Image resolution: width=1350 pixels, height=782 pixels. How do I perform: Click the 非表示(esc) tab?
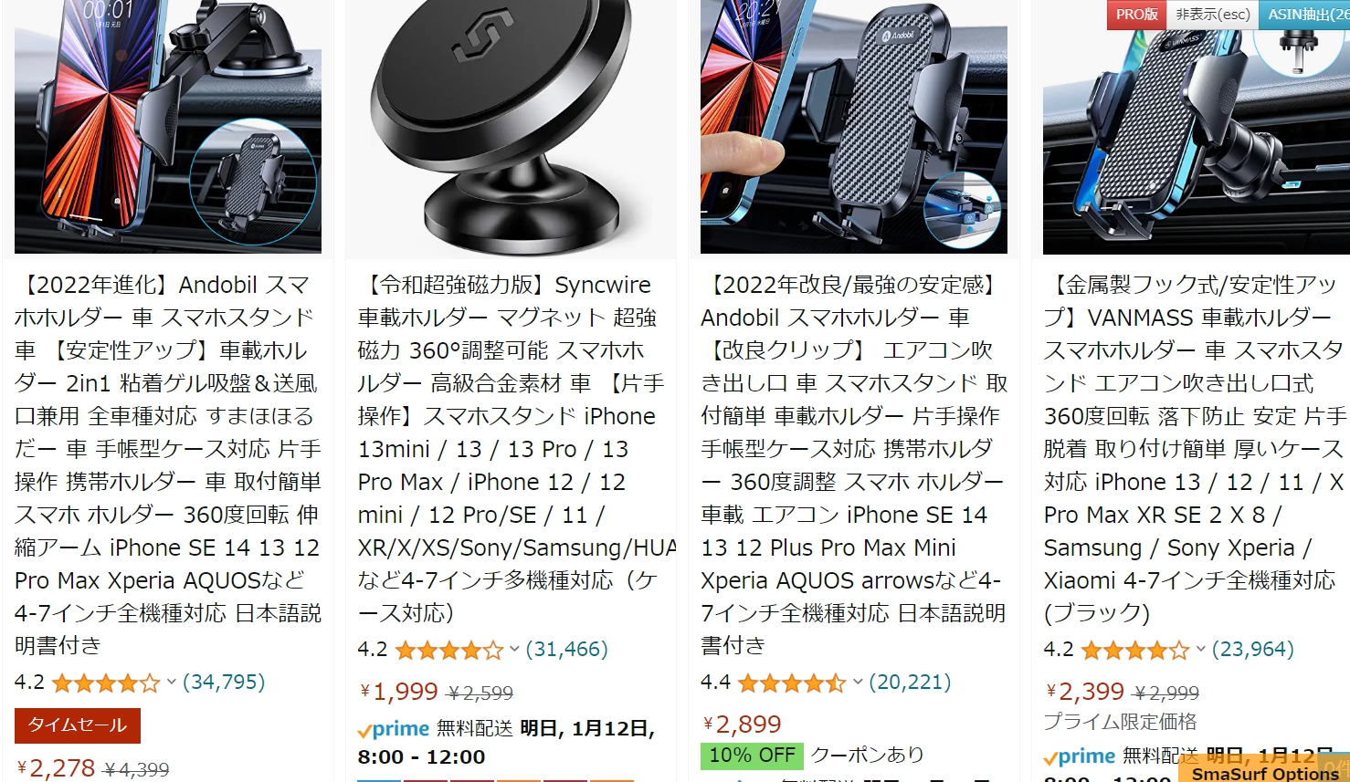pyautogui.click(x=1212, y=14)
